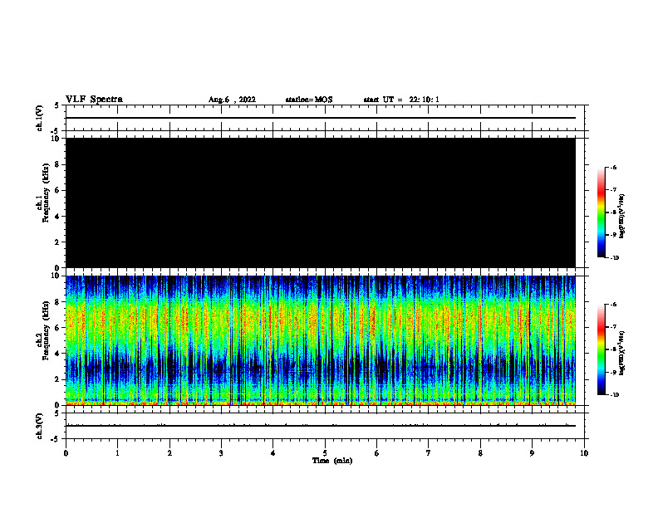Click time axis tick label "9"
This screenshot has width=658, height=508.
click(x=532, y=453)
